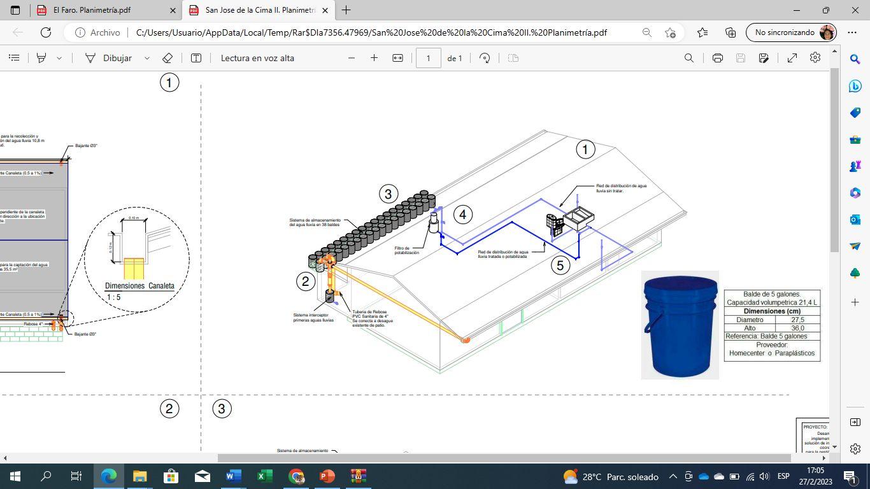
Task: Open Windows taskbar search
Action: (46, 476)
